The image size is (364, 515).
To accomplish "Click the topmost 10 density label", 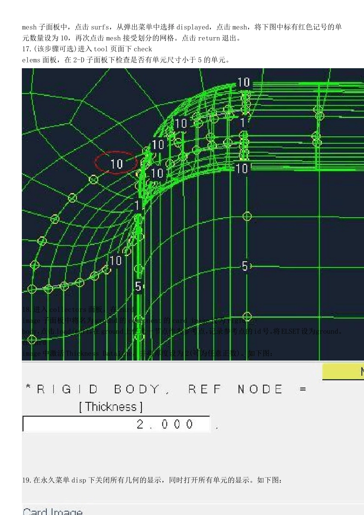I will (x=244, y=82).
